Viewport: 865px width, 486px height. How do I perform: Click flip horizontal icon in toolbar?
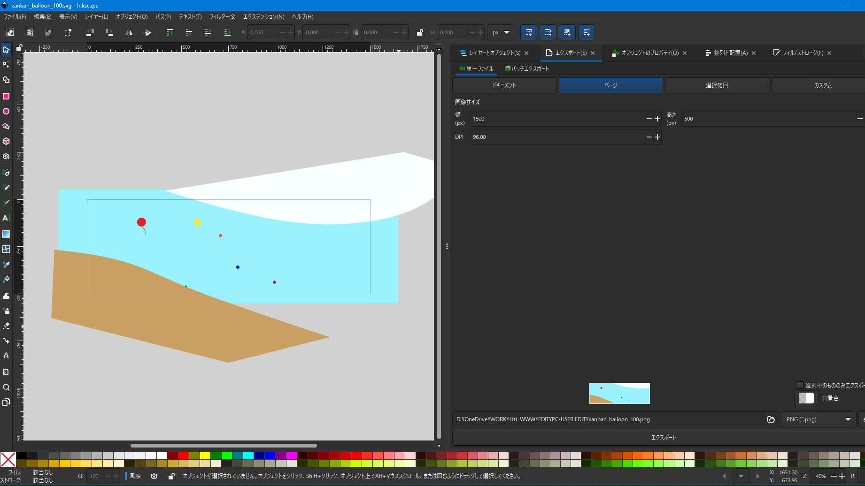point(129,32)
